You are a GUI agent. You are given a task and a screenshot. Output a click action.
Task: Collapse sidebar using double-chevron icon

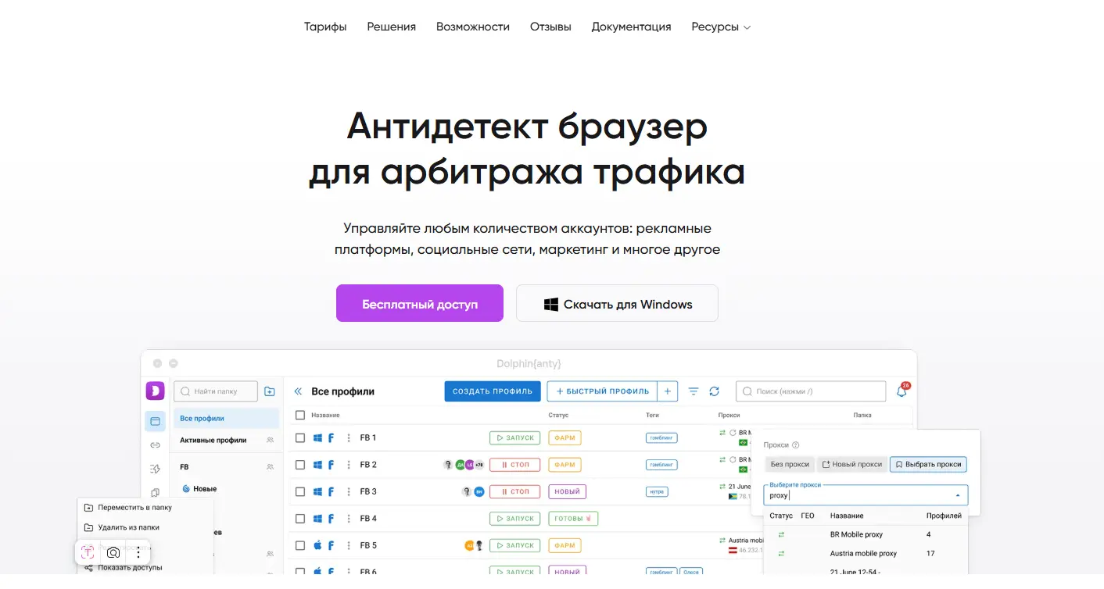pyautogui.click(x=298, y=391)
